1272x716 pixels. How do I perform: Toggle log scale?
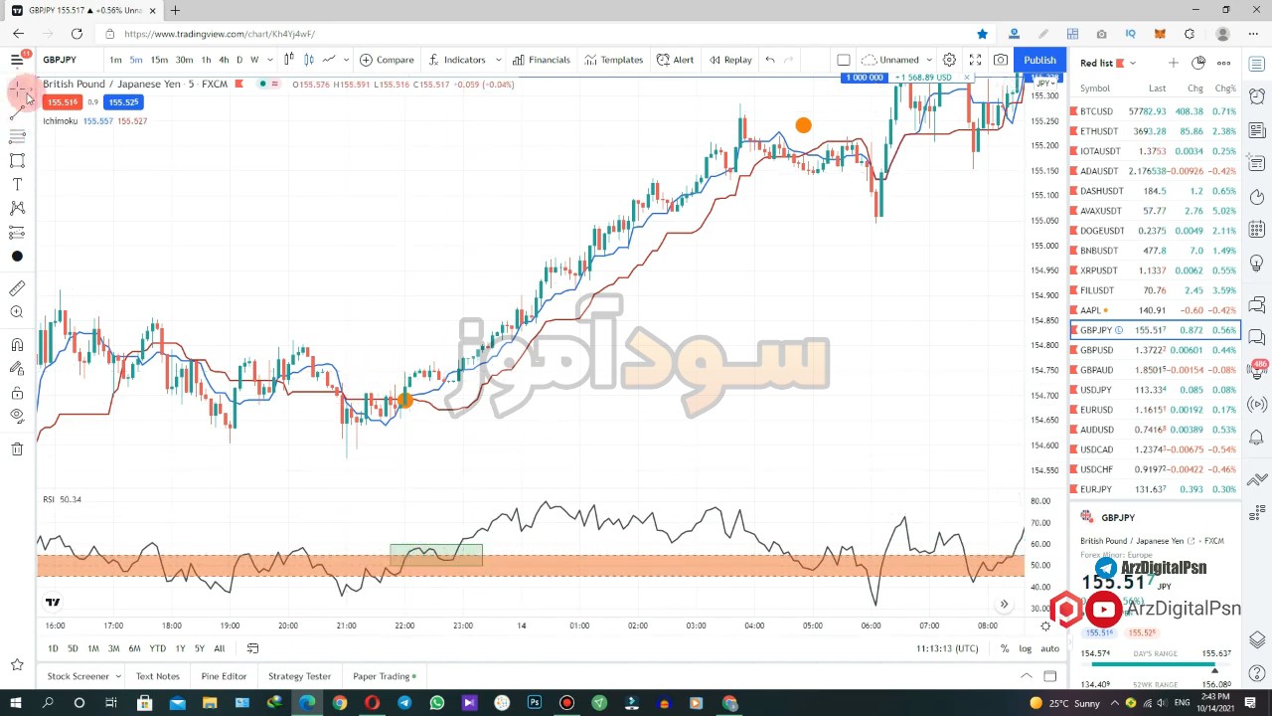(1025, 648)
